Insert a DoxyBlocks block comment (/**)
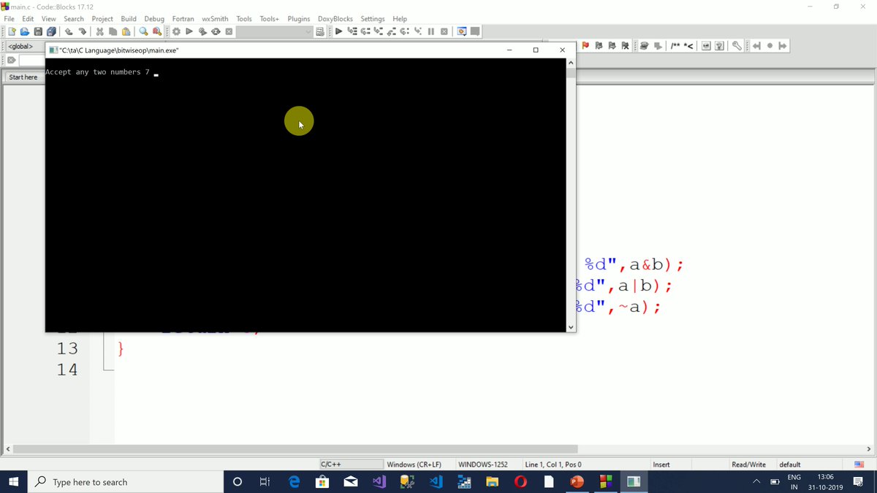 click(675, 46)
